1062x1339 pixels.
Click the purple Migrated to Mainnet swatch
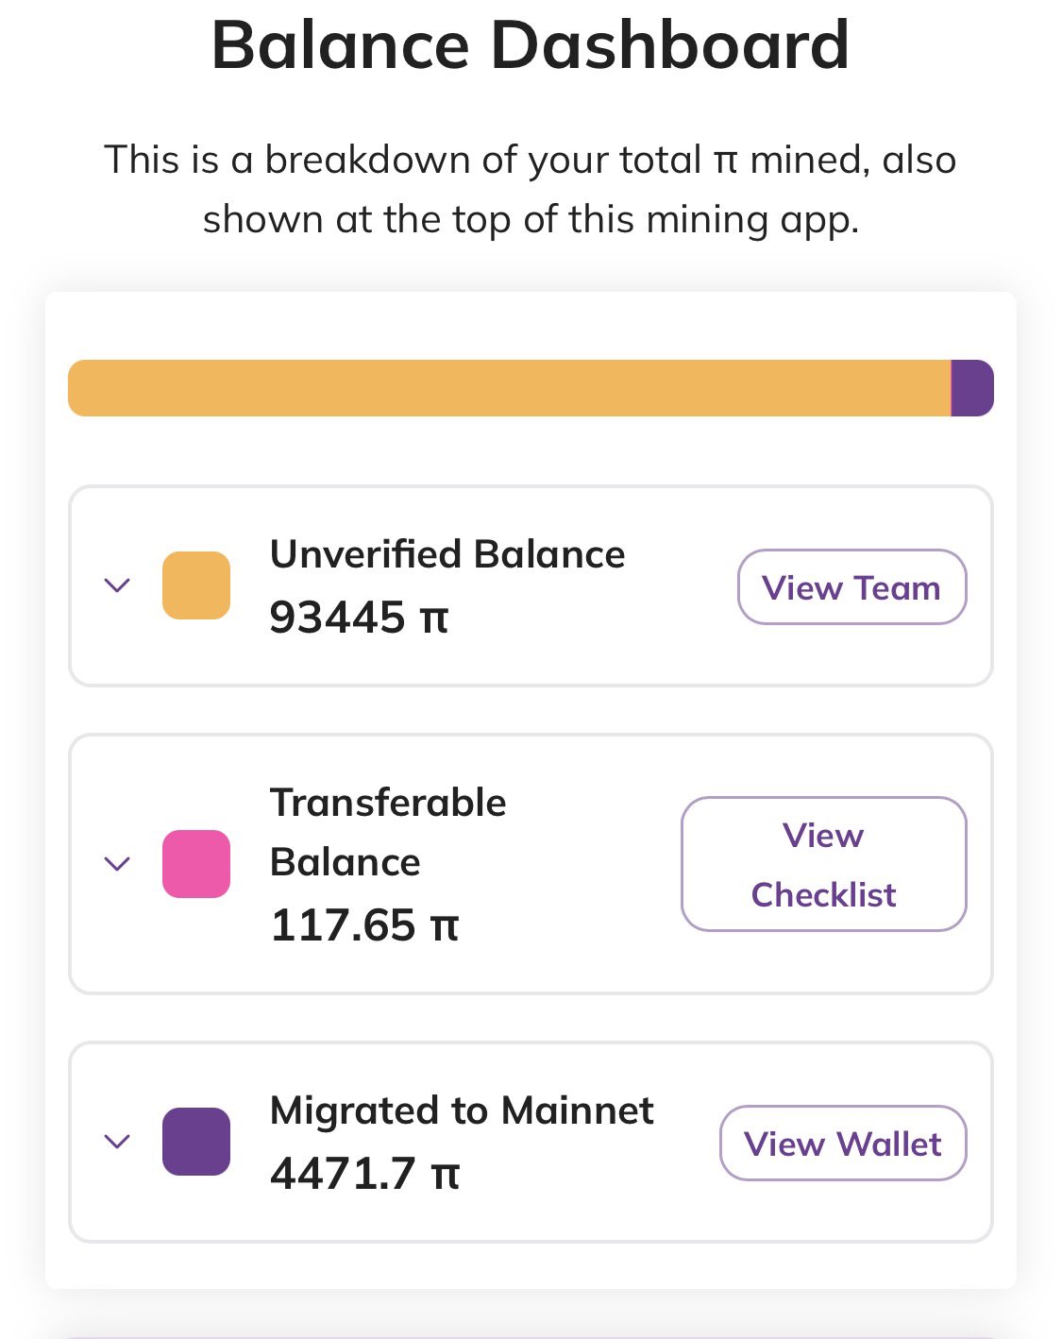click(196, 1141)
